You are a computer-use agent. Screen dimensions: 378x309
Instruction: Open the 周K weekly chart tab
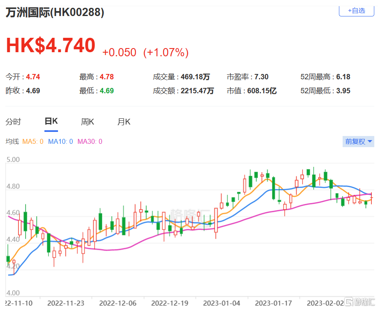click(87, 122)
